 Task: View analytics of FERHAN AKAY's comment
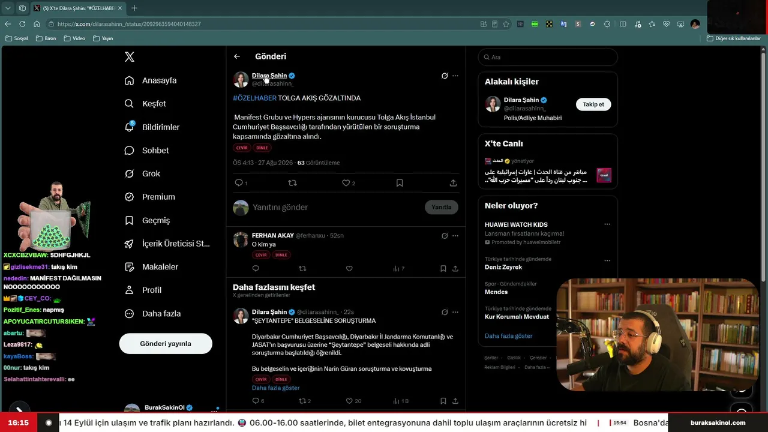coord(398,269)
